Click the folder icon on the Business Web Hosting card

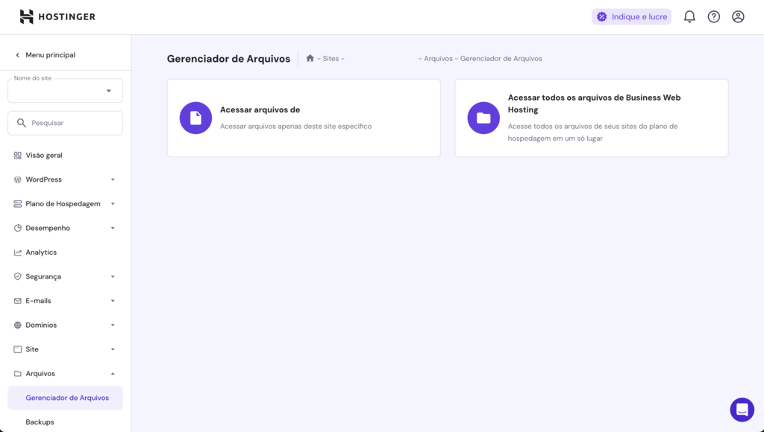pos(483,118)
